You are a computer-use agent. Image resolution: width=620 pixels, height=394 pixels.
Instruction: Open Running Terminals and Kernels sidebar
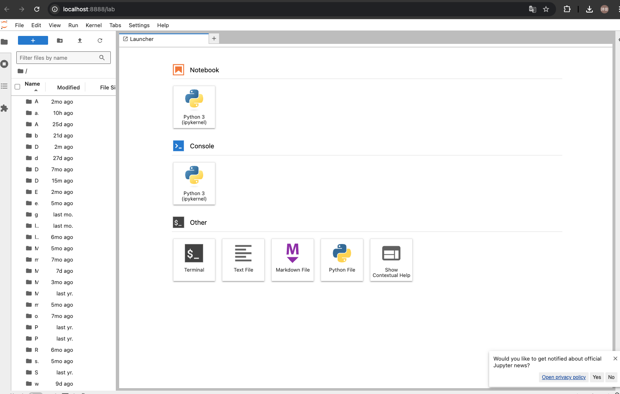pyautogui.click(x=5, y=64)
